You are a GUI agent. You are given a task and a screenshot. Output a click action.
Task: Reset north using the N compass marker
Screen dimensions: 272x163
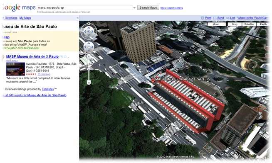(89, 24)
